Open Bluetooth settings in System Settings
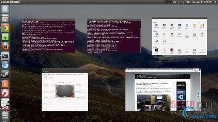This screenshot has height=122, width=218. [157, 34]
